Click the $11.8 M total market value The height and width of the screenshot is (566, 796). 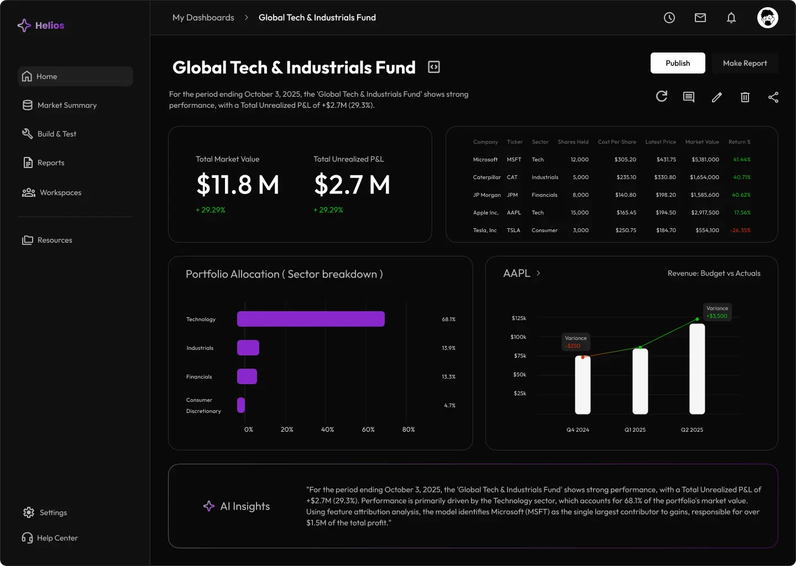tap(238, 185)
